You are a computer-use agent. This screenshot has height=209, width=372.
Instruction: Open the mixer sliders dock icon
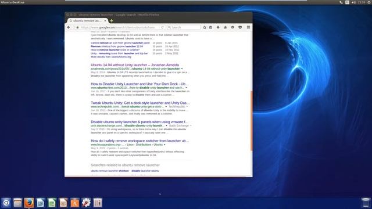[97, 203]
